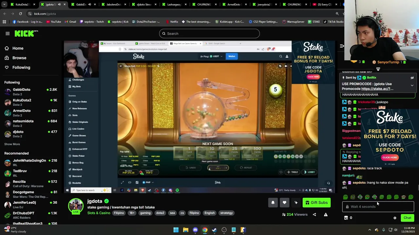Open GabbiDoto channel from Following list
This screenshot has height=235, width=419.
pyautogui.click(x=31, y=92)
